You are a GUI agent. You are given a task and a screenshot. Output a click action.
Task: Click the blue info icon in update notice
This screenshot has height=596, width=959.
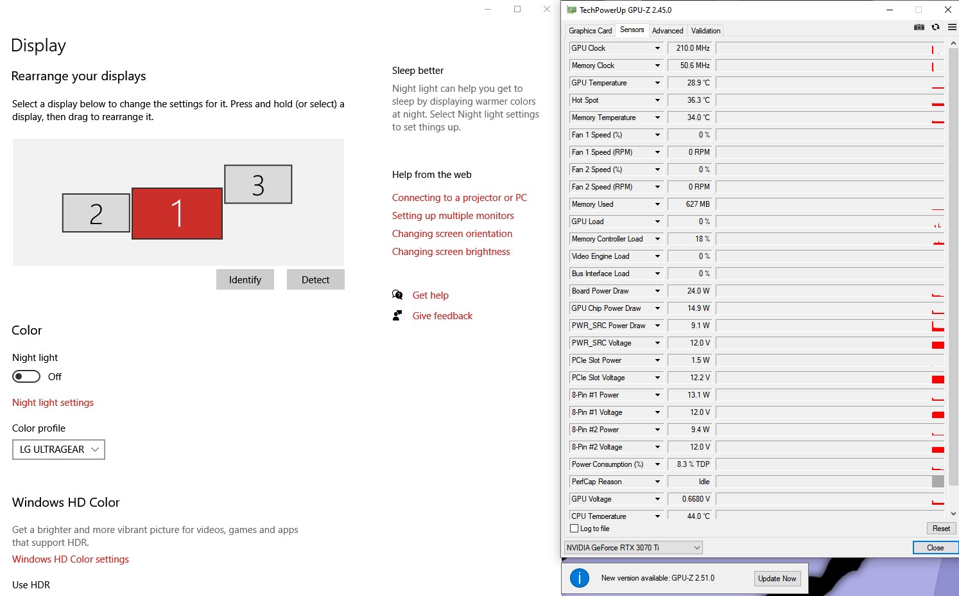point(580,578)
